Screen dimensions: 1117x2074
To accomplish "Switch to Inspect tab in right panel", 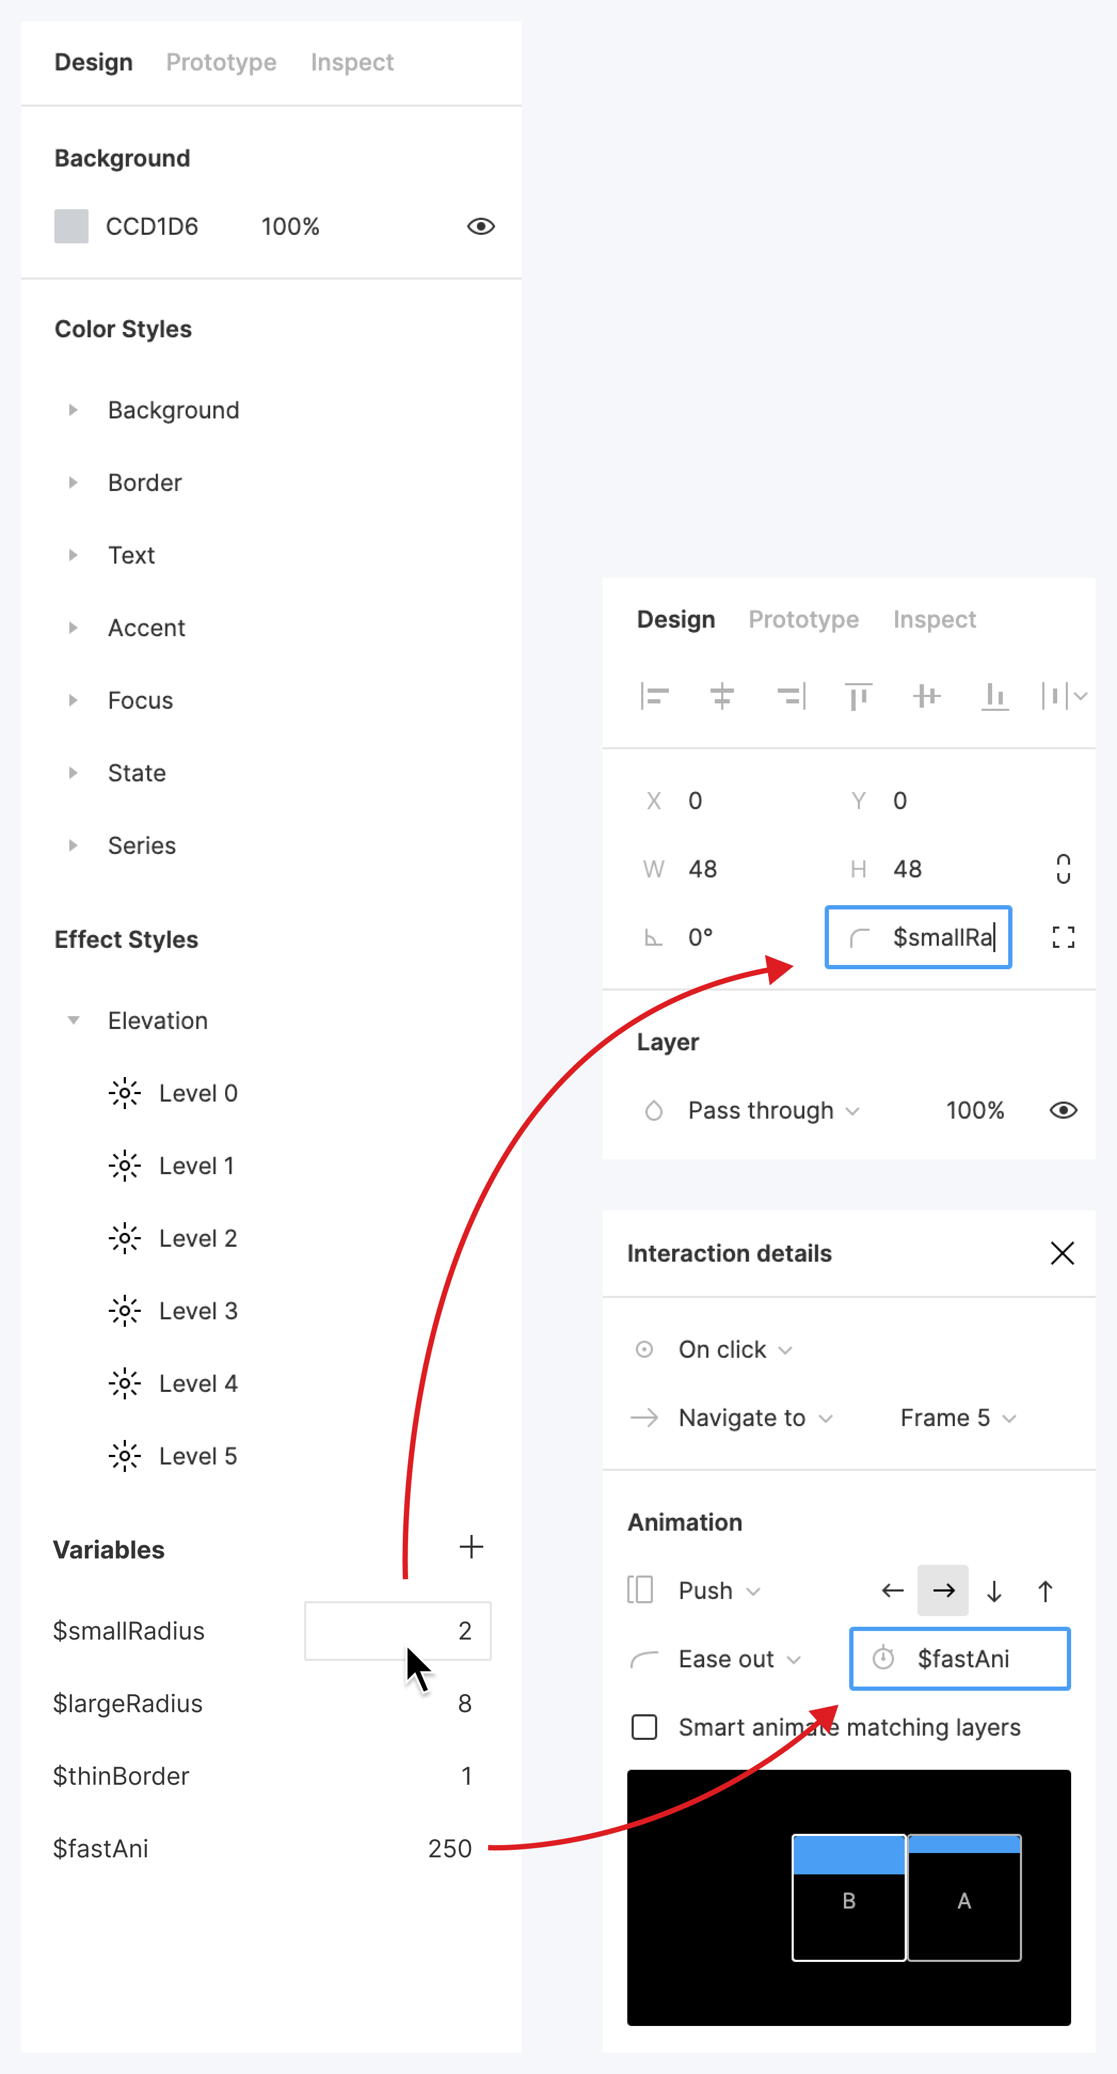I will pos(934,619).
